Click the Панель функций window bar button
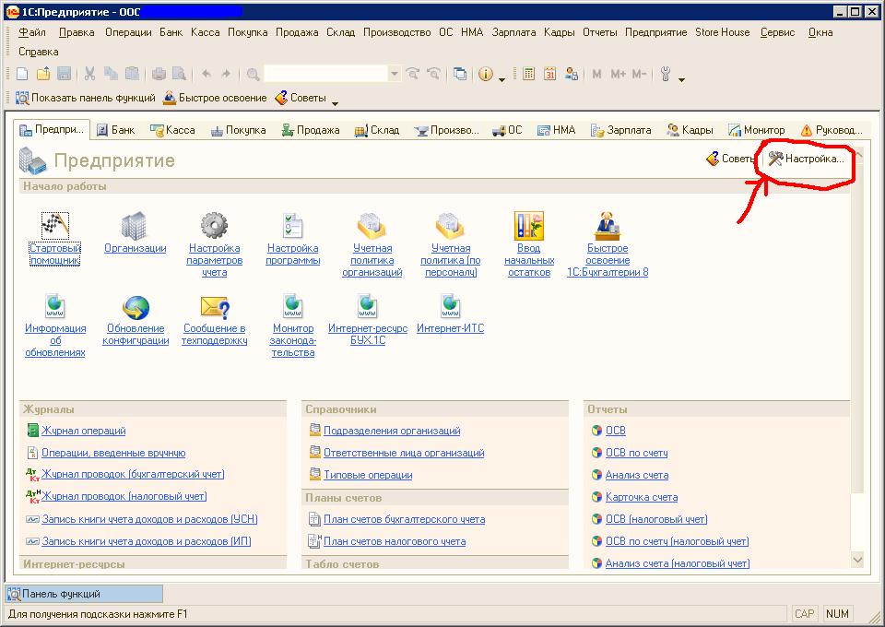The image size is (885, 627). (x=84, y=594)
